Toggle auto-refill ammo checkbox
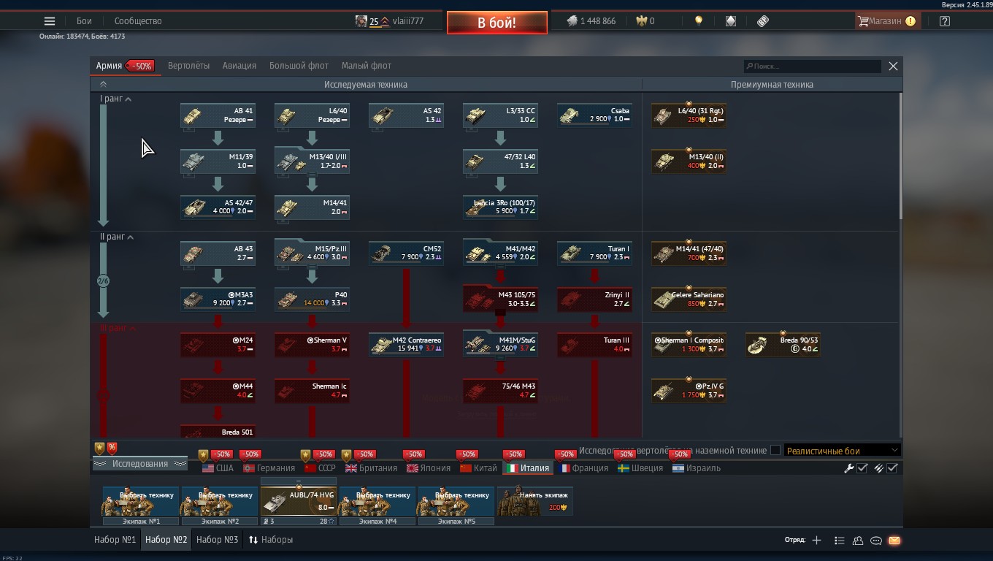Viewport: 993px width, 561px height. pos(892,468)
